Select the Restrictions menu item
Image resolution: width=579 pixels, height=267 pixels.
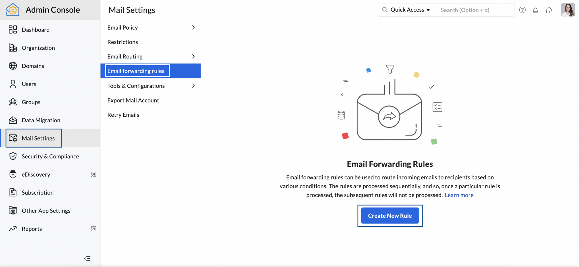pyautogui.click(x=122, y=42)
